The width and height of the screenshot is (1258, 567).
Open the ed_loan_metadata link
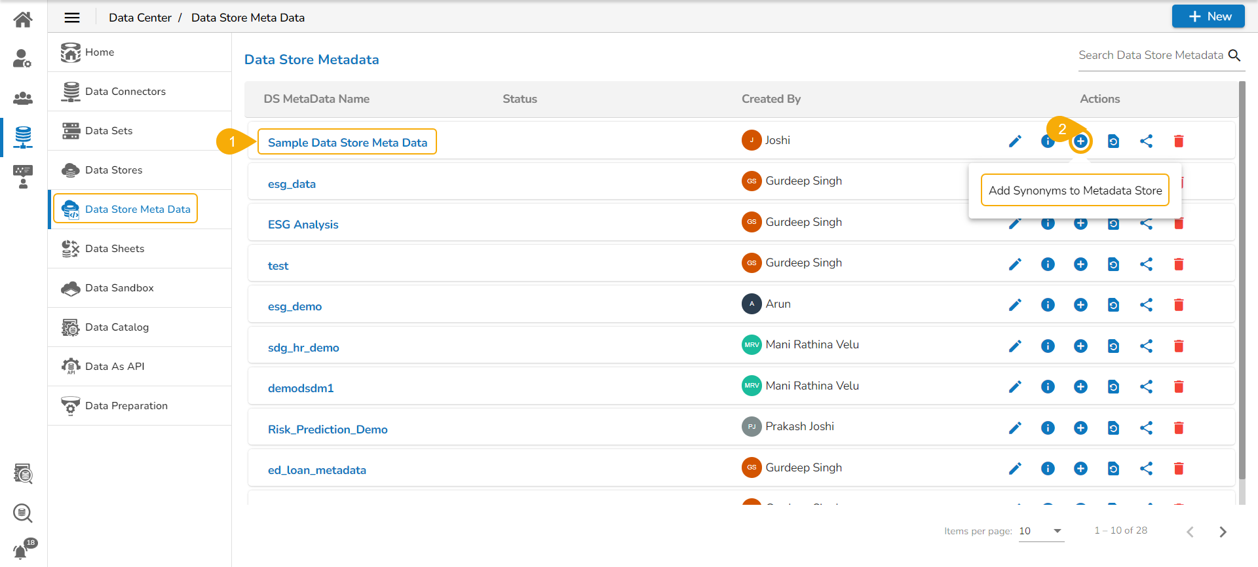tap(316, 470)
